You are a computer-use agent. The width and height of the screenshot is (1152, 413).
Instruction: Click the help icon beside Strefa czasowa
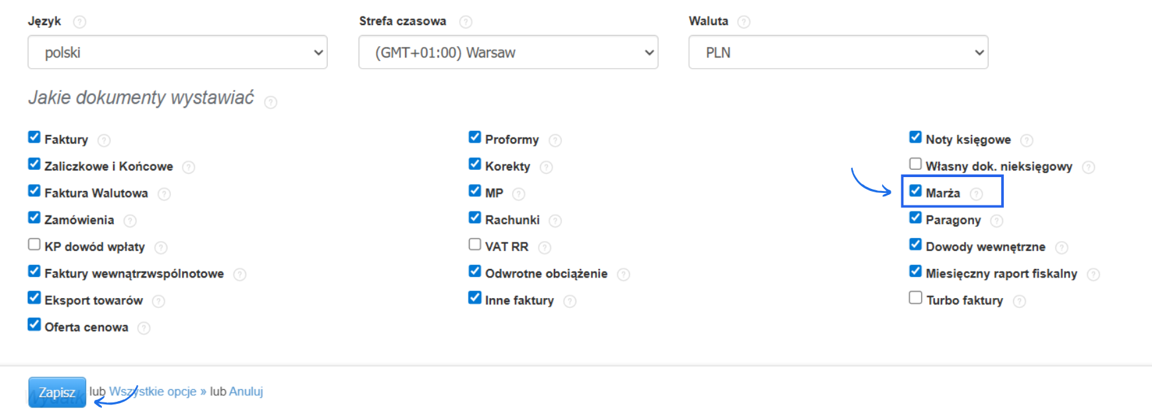(466, 22)
